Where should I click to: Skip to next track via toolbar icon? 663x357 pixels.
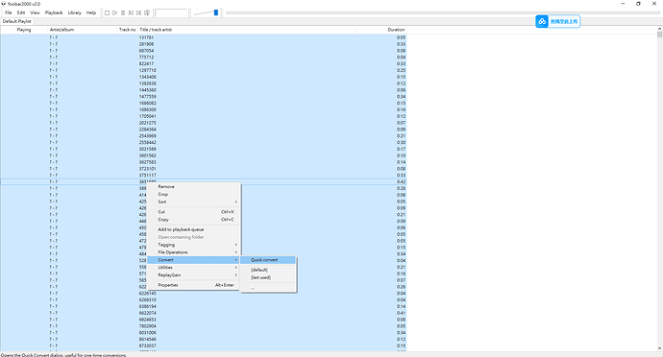[138, 12]
